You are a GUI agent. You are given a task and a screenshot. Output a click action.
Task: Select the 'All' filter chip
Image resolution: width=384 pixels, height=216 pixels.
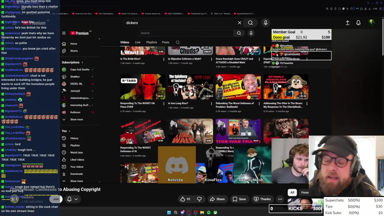[x=292, y=193]
